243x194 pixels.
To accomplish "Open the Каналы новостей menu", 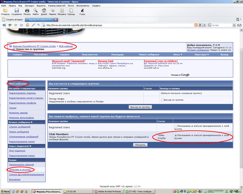I will tap(57, 6).
